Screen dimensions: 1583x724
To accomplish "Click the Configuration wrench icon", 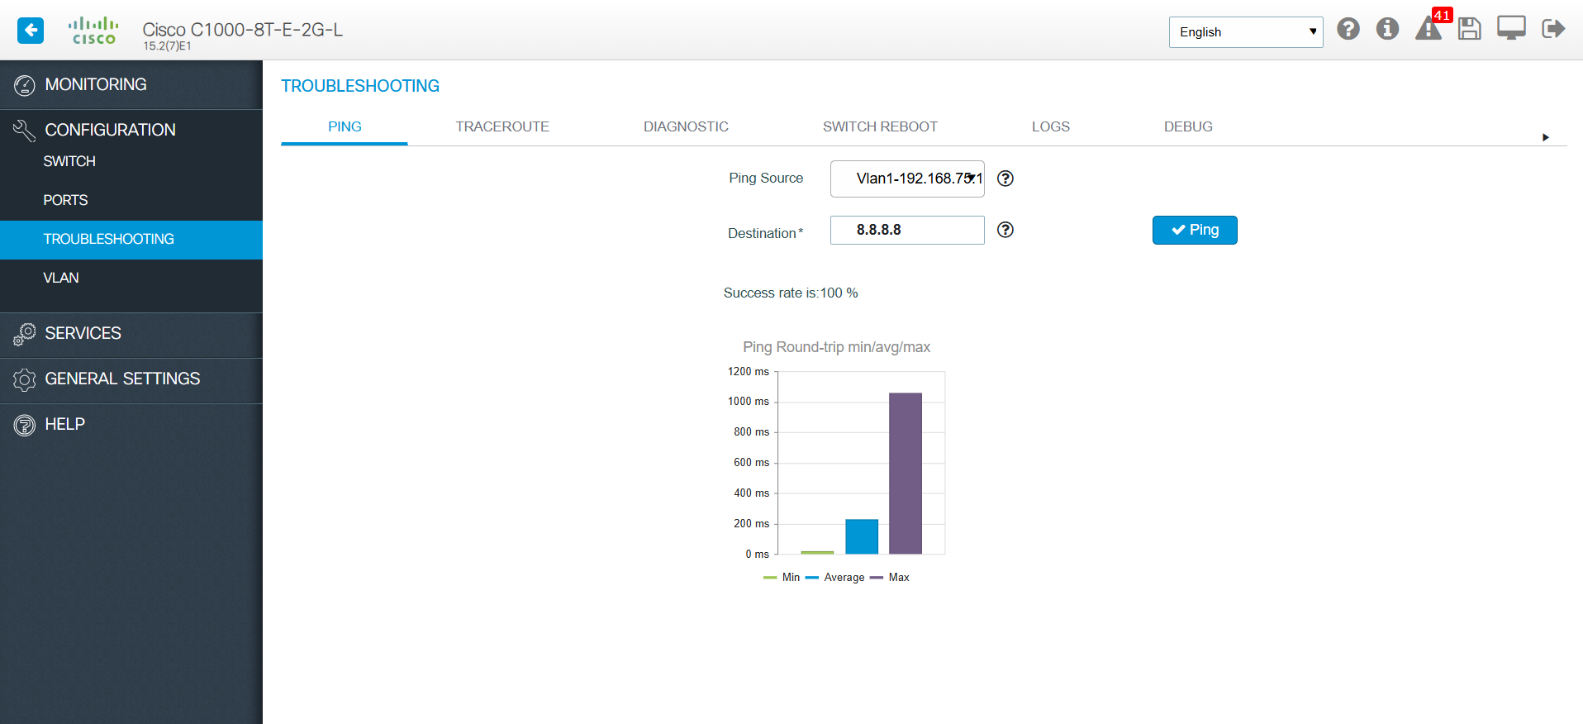I will [25, 130].
